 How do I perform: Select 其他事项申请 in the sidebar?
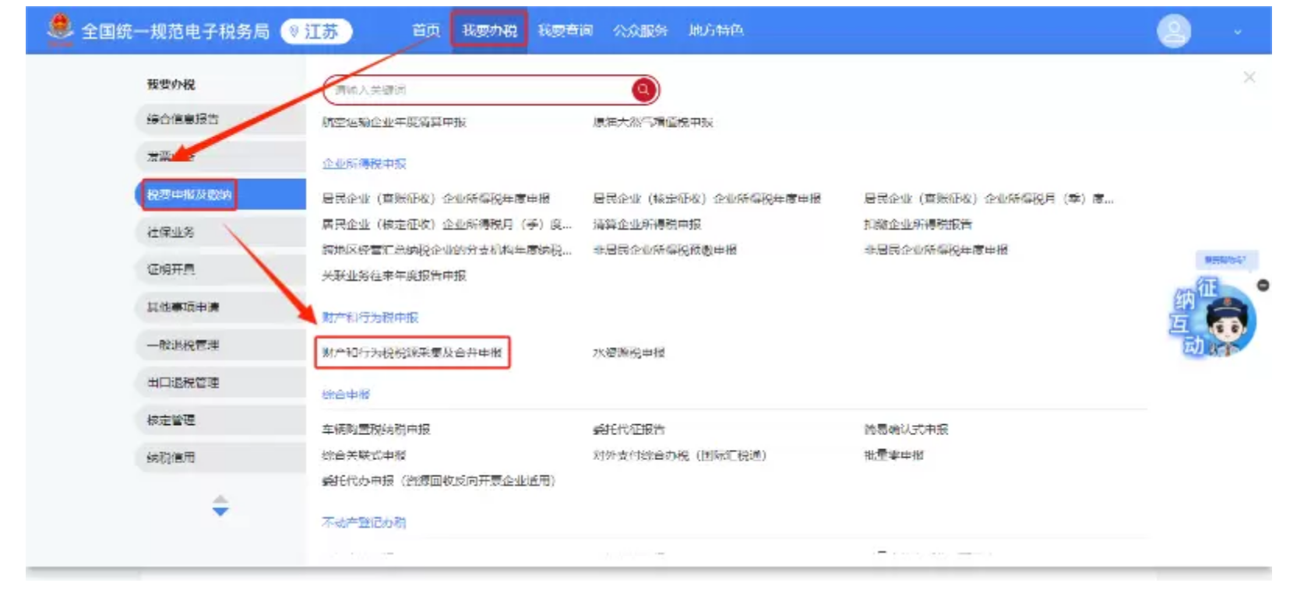pos(221,307)
